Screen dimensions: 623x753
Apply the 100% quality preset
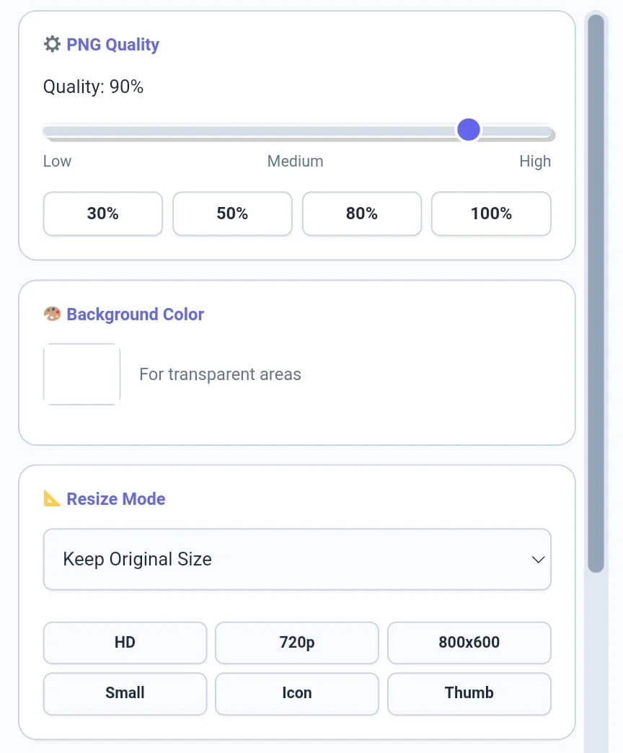[x=491, y=213]
